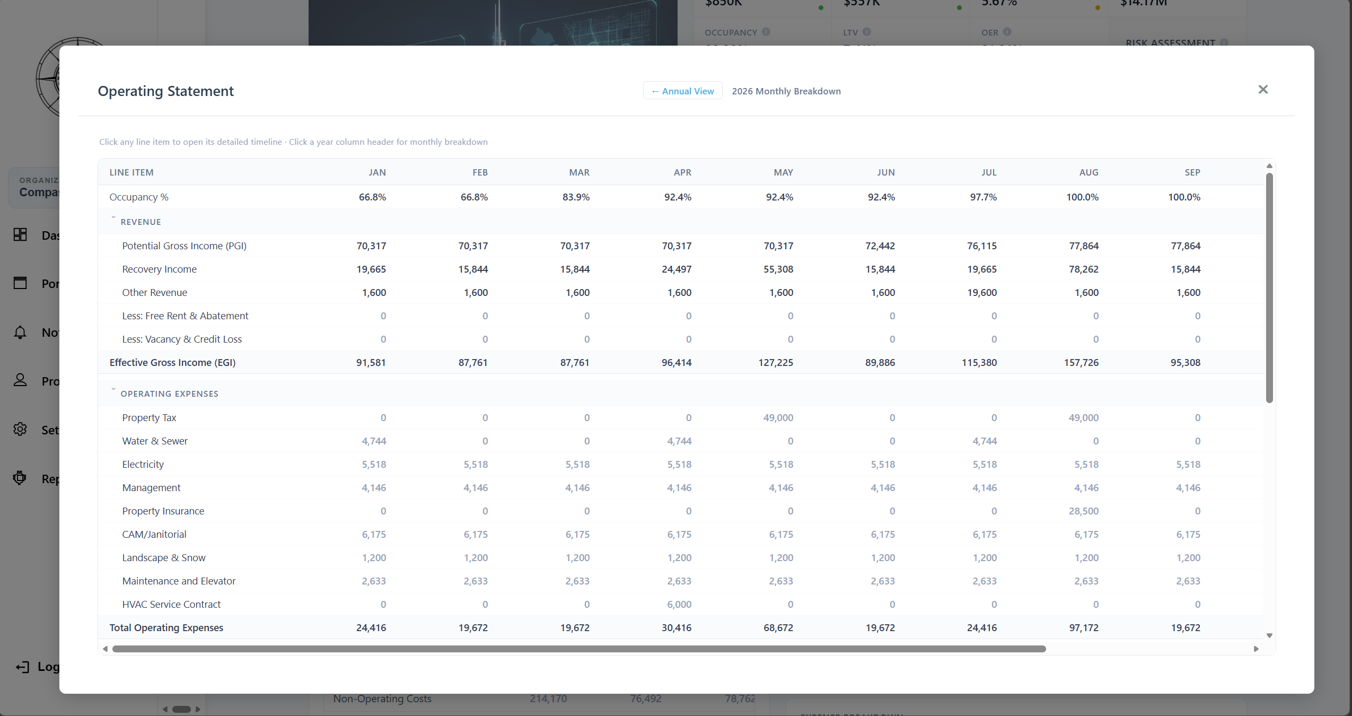Viewport: 1352px width, 716px height.
Task: Click the Occupancy info icon
Action: (766, 32)
